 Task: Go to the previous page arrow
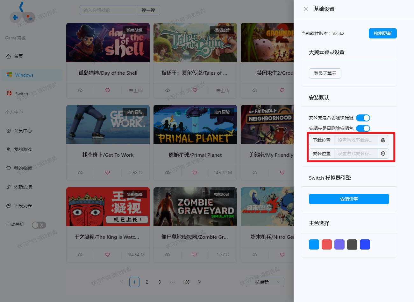click(122, 282)
